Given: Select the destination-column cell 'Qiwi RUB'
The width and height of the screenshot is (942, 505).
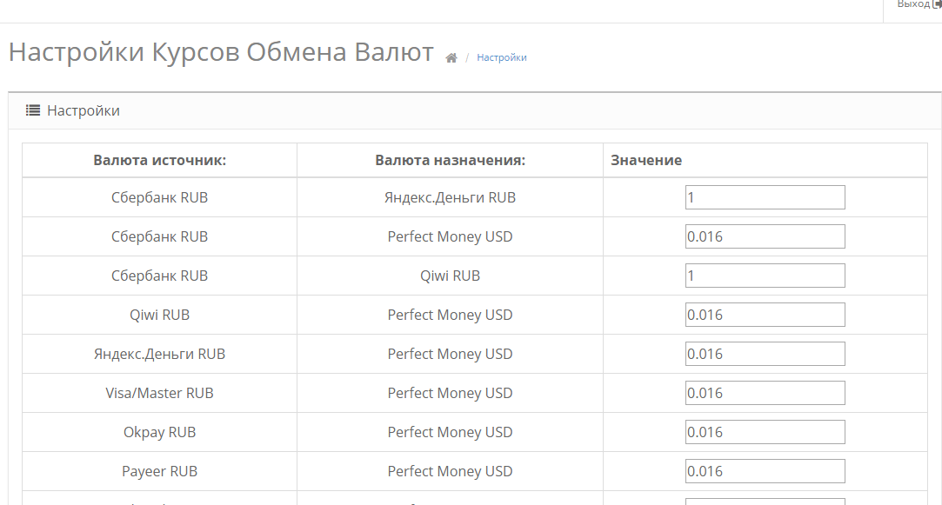Looking at the screenshot, I should [x=450, y=276].
